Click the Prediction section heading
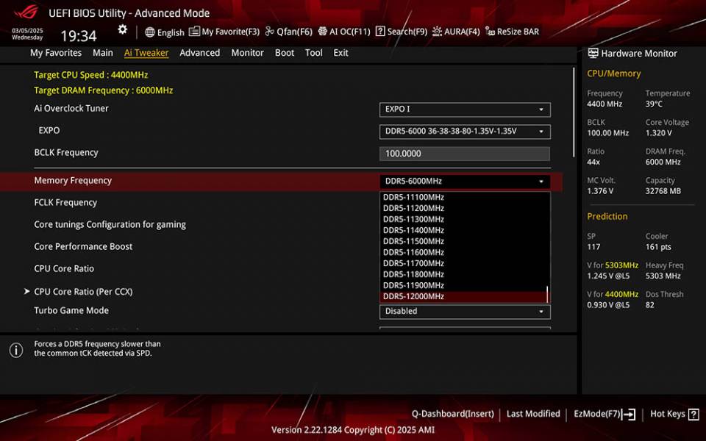The width and height of the screenshot is (706, 441). [x=607, y=216]
